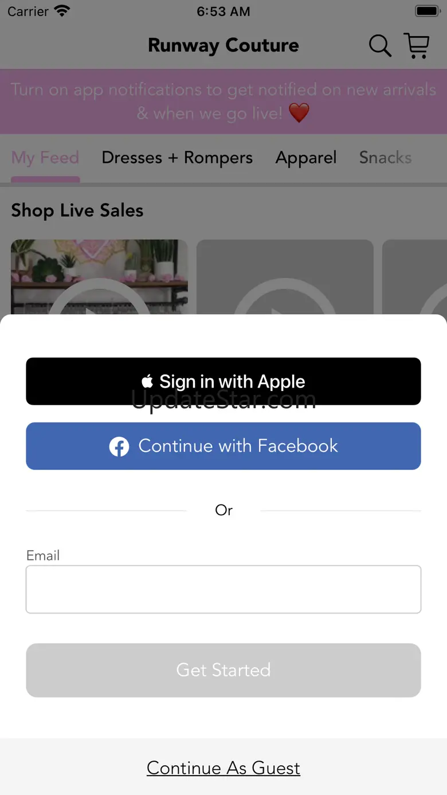447x795 pixels.
Task: Tap the pink app notifications banner
Action: click(x=223, y=101)
